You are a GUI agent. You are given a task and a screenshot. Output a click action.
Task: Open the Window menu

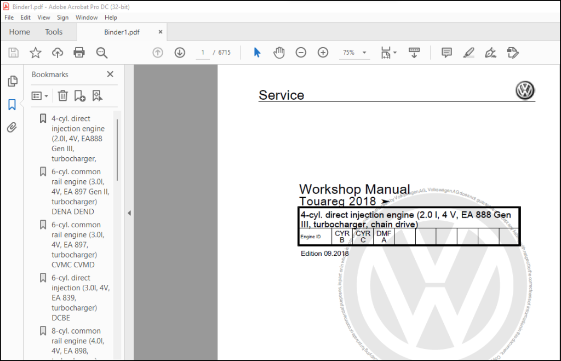coord(87,18)
